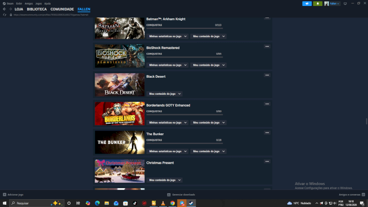Click Batman achievements progress bar
368x207 pixels.
click(184, 29)
